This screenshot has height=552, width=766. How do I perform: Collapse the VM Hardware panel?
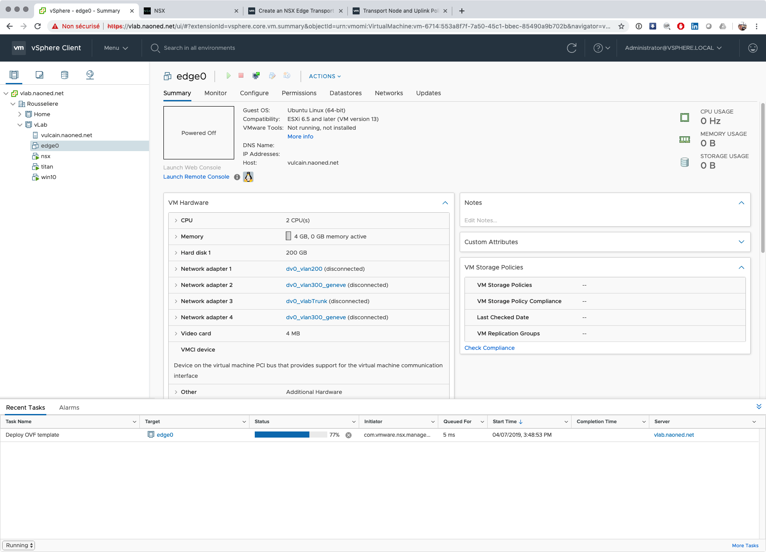click(445, 203)
